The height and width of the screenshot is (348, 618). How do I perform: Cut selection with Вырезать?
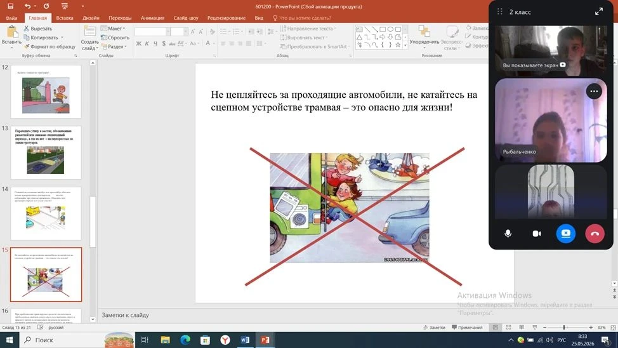coord(38,29)
